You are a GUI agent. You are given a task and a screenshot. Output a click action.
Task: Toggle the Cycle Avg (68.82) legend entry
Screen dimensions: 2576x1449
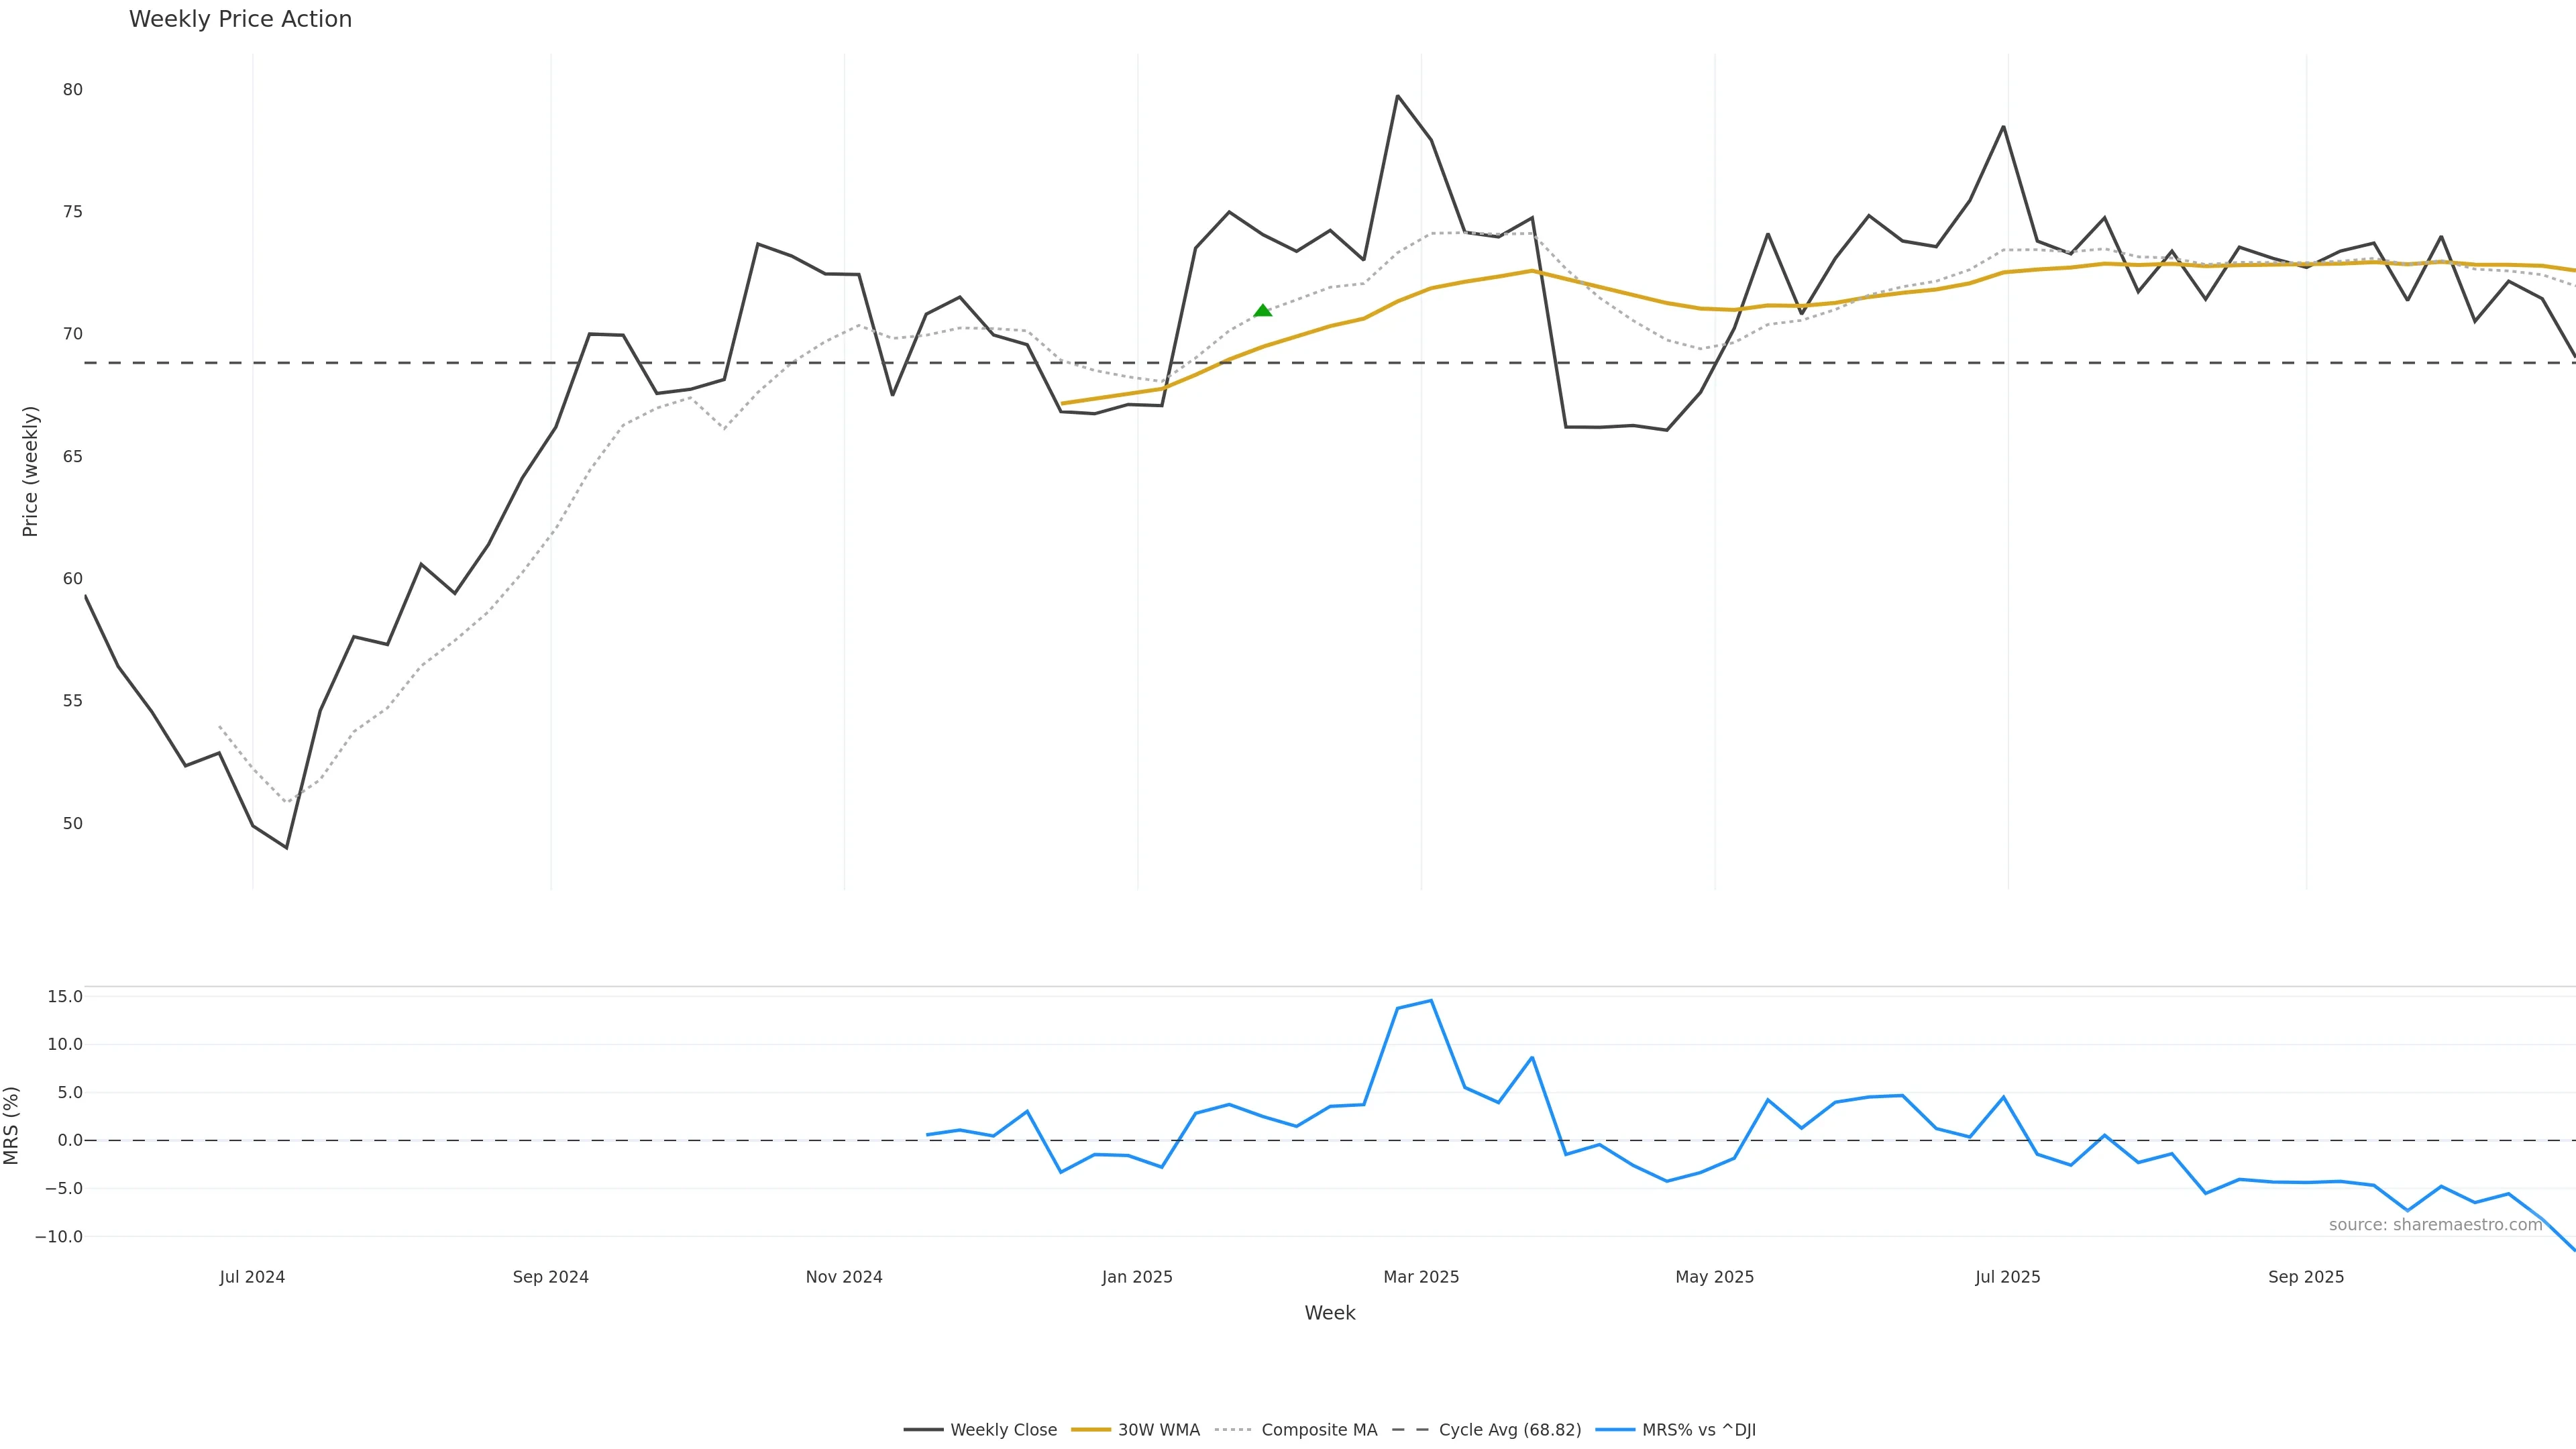[1509, 1430]
